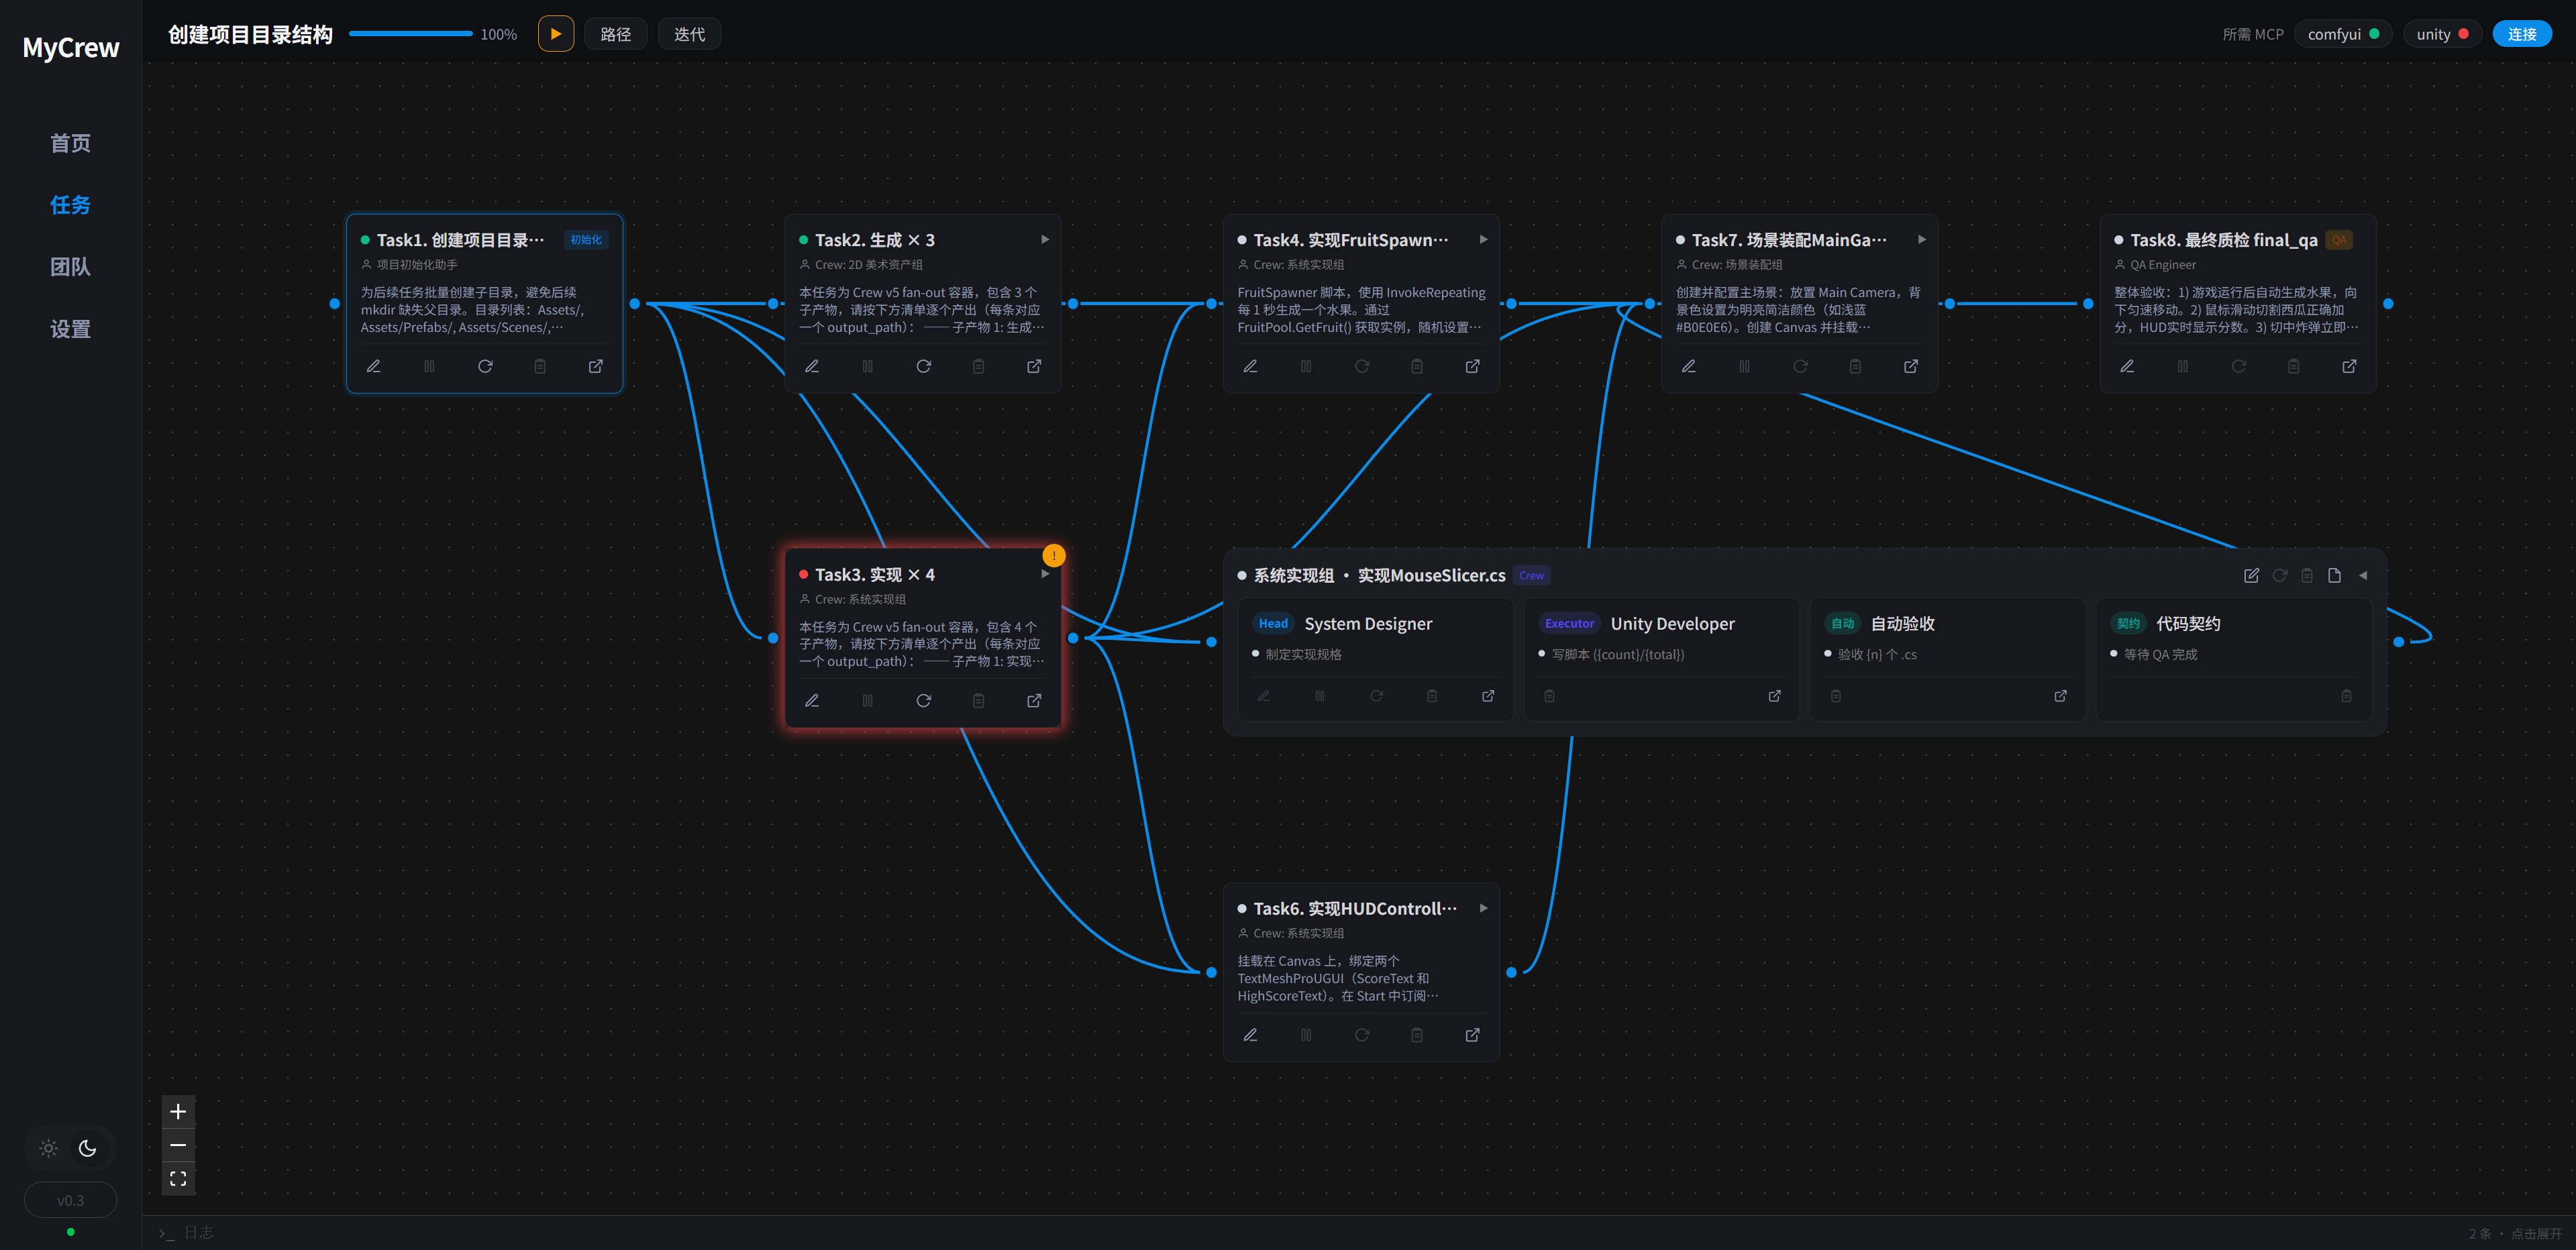Click the edit pencil icon on Task8 card
The image size is (2576, 1250).
(2127, 367)
